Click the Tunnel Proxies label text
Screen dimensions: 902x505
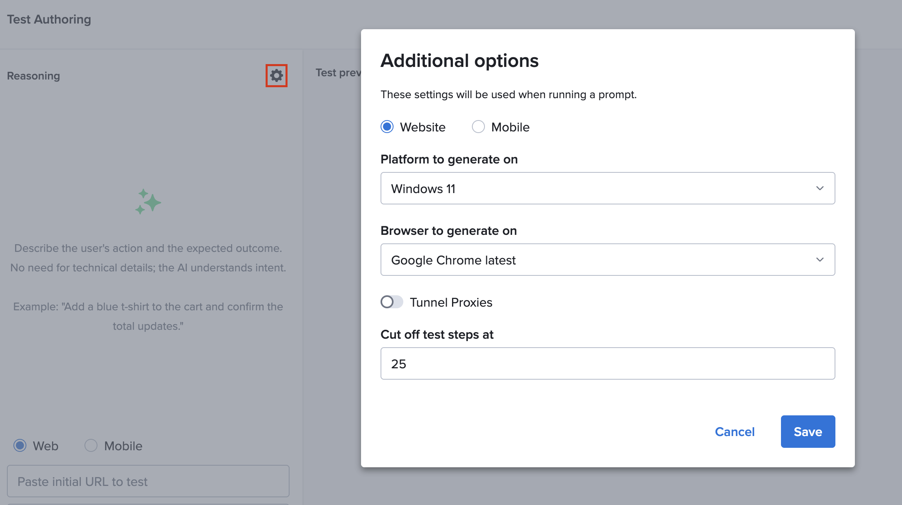[451, 302]
